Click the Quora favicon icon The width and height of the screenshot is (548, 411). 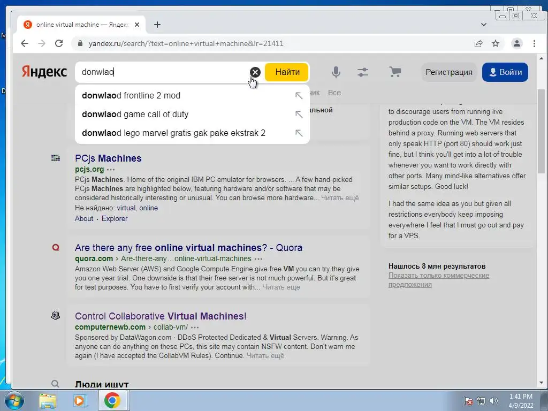point(56,247)
